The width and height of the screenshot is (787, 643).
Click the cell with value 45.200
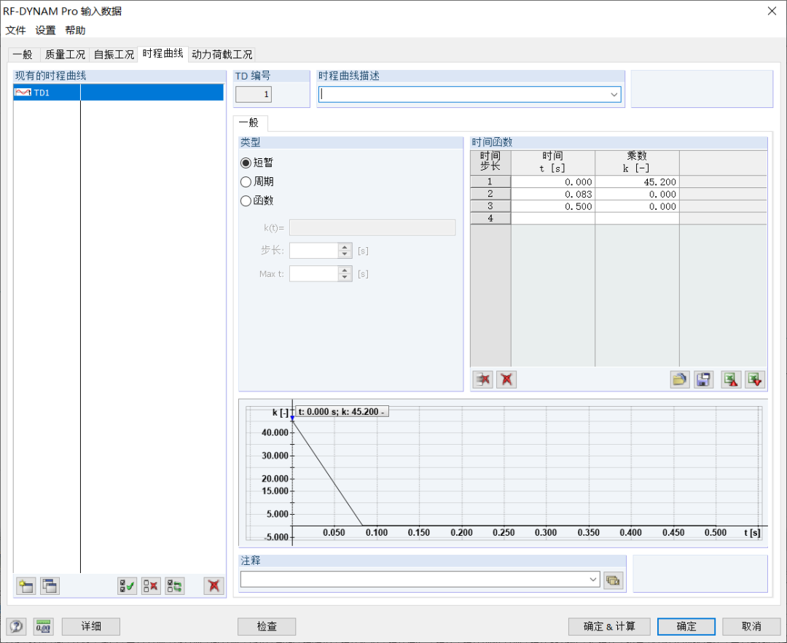[637, 182]
